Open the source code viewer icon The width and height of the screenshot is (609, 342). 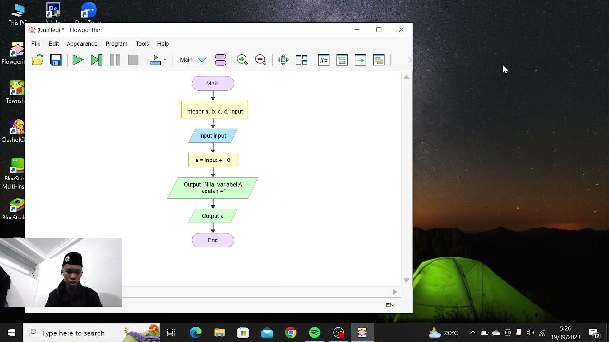361,60
